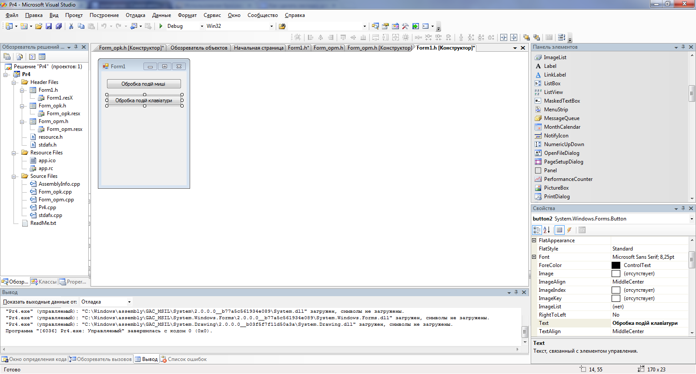Open the Проект menu
Viewport: 696px width, 374px height.
coord(74,15)
